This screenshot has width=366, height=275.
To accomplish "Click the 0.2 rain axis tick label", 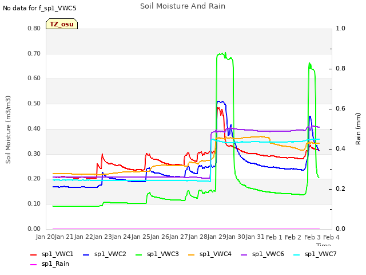I will (x=340, y=189).
